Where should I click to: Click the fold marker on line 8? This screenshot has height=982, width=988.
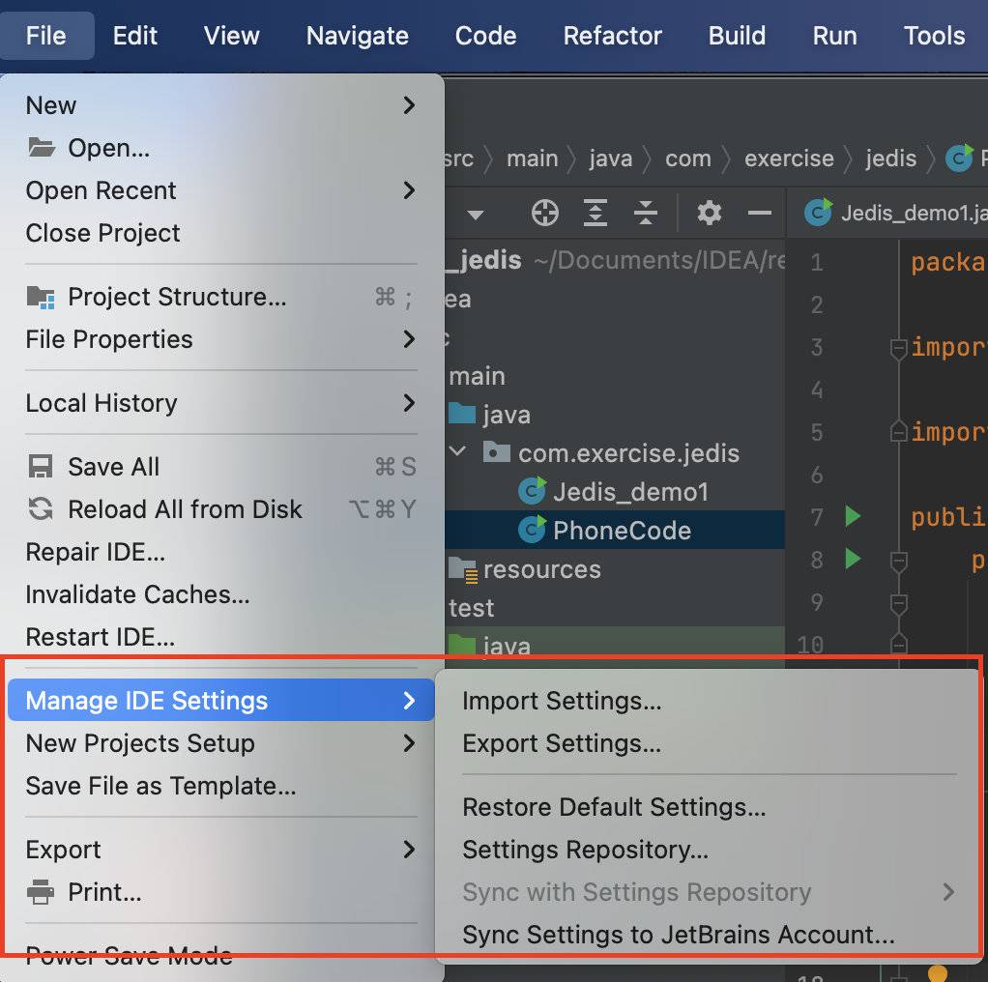coord(898,562)
